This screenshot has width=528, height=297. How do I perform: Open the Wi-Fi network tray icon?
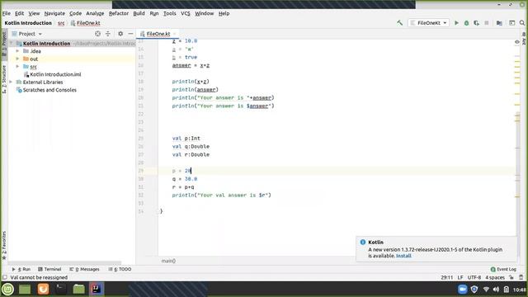[x=486, y=290]
